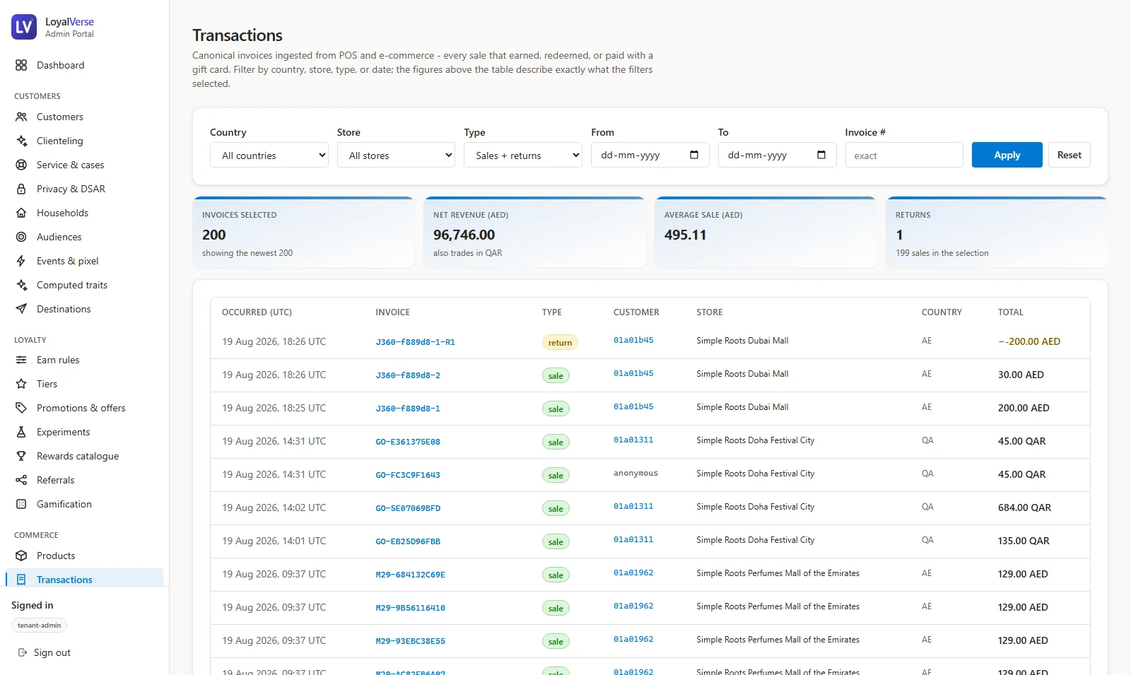The height and width of the screenshot is (675, 1131).
Task: Open invoice GO-FC3C9F1643
Action: pyautogui.click(x=408, y=475)
